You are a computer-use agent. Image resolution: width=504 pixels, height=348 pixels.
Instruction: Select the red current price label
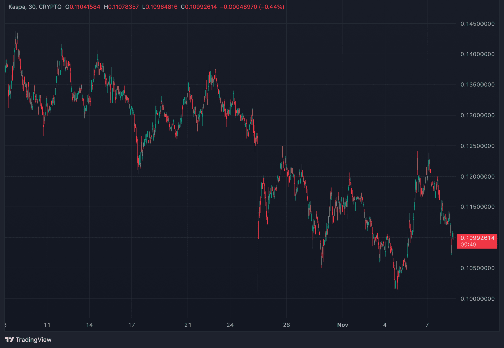point(477,238)
